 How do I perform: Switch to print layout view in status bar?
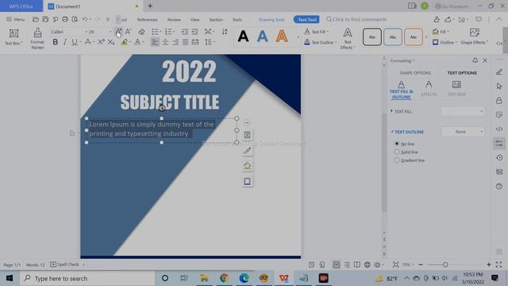(337, 265)
